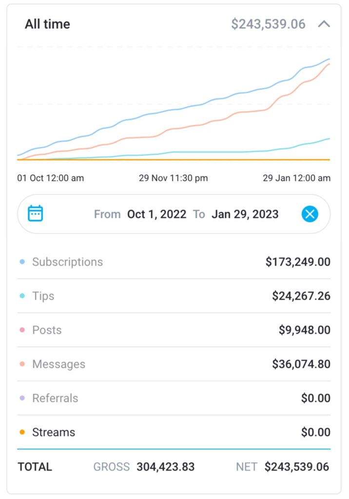Click the GROSS total 304,423.83
This screenshot has width=349, height=499.
tap(166, 467)
